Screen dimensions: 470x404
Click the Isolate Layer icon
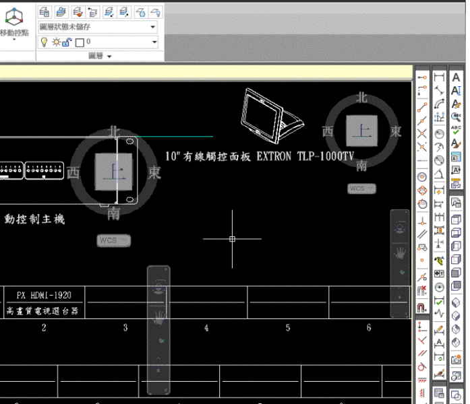(109, 12)
